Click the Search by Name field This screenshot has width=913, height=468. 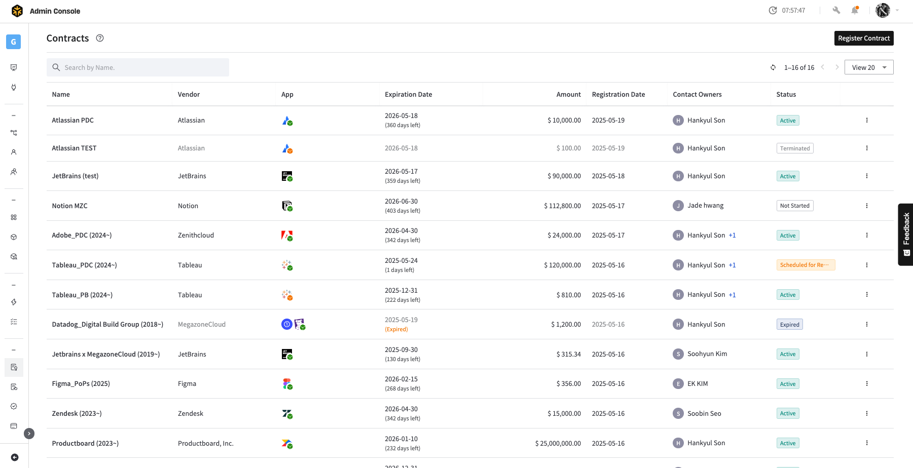[x=138, y=67]
